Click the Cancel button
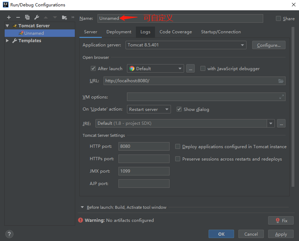299x241 pixels. tap(251, 234)
